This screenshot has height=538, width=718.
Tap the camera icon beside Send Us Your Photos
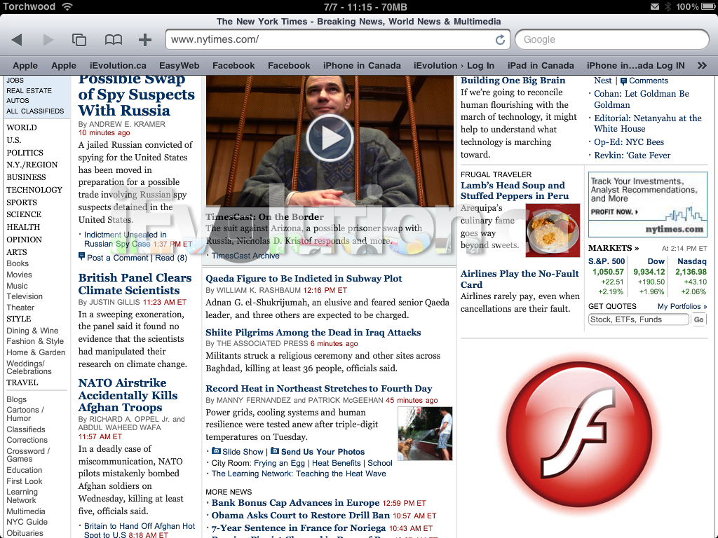[x=275, y=451]
